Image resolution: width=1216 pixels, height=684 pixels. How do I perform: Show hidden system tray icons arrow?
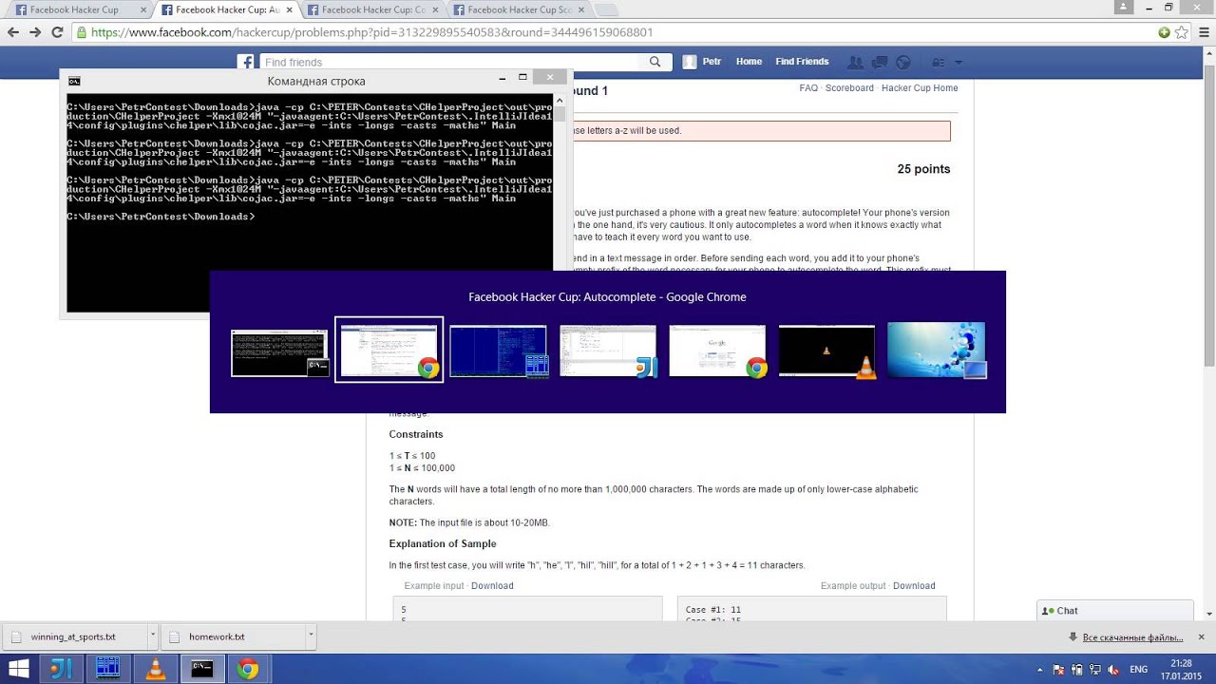point(1039,670)
